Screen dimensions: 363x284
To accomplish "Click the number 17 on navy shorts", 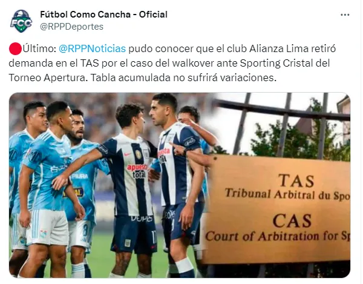I will point(154,236).
